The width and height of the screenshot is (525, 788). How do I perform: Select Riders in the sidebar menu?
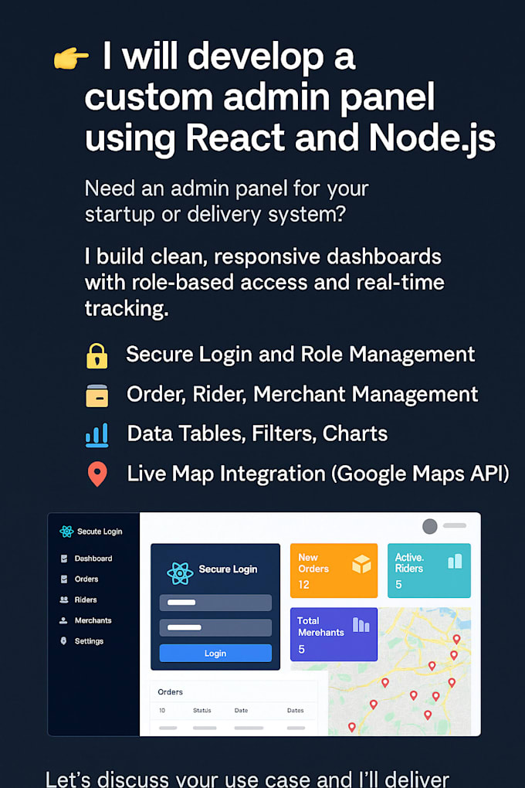click(86, 599)
